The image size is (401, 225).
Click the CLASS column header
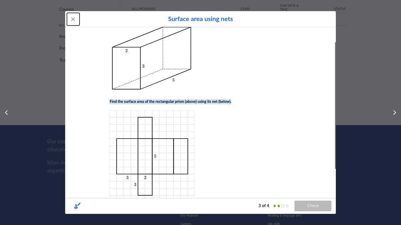pyautogui.click(x=245, y=9)
